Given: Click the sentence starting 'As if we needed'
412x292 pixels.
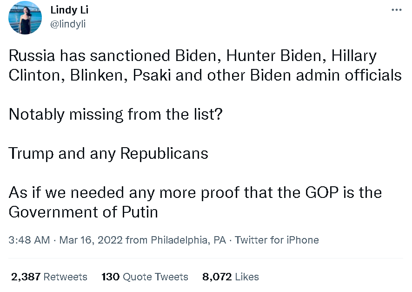Looking at the screenshot, I should click(195, 193).
